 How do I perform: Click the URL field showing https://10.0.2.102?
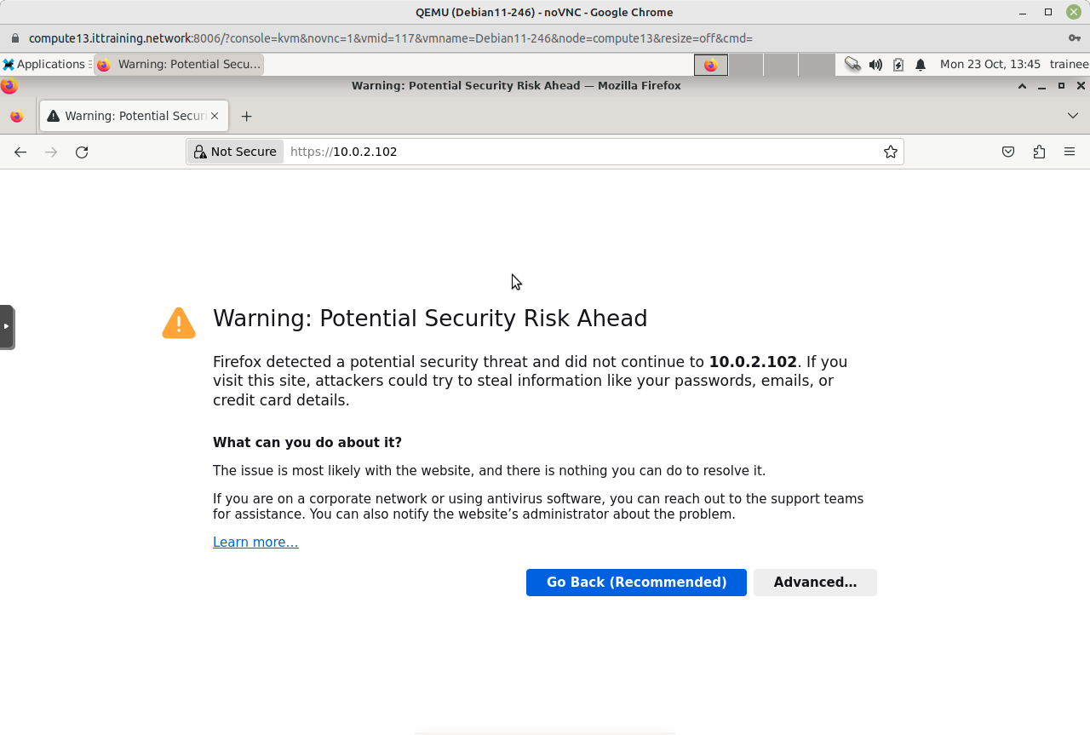pyautogui.click(x=583, y=152)
